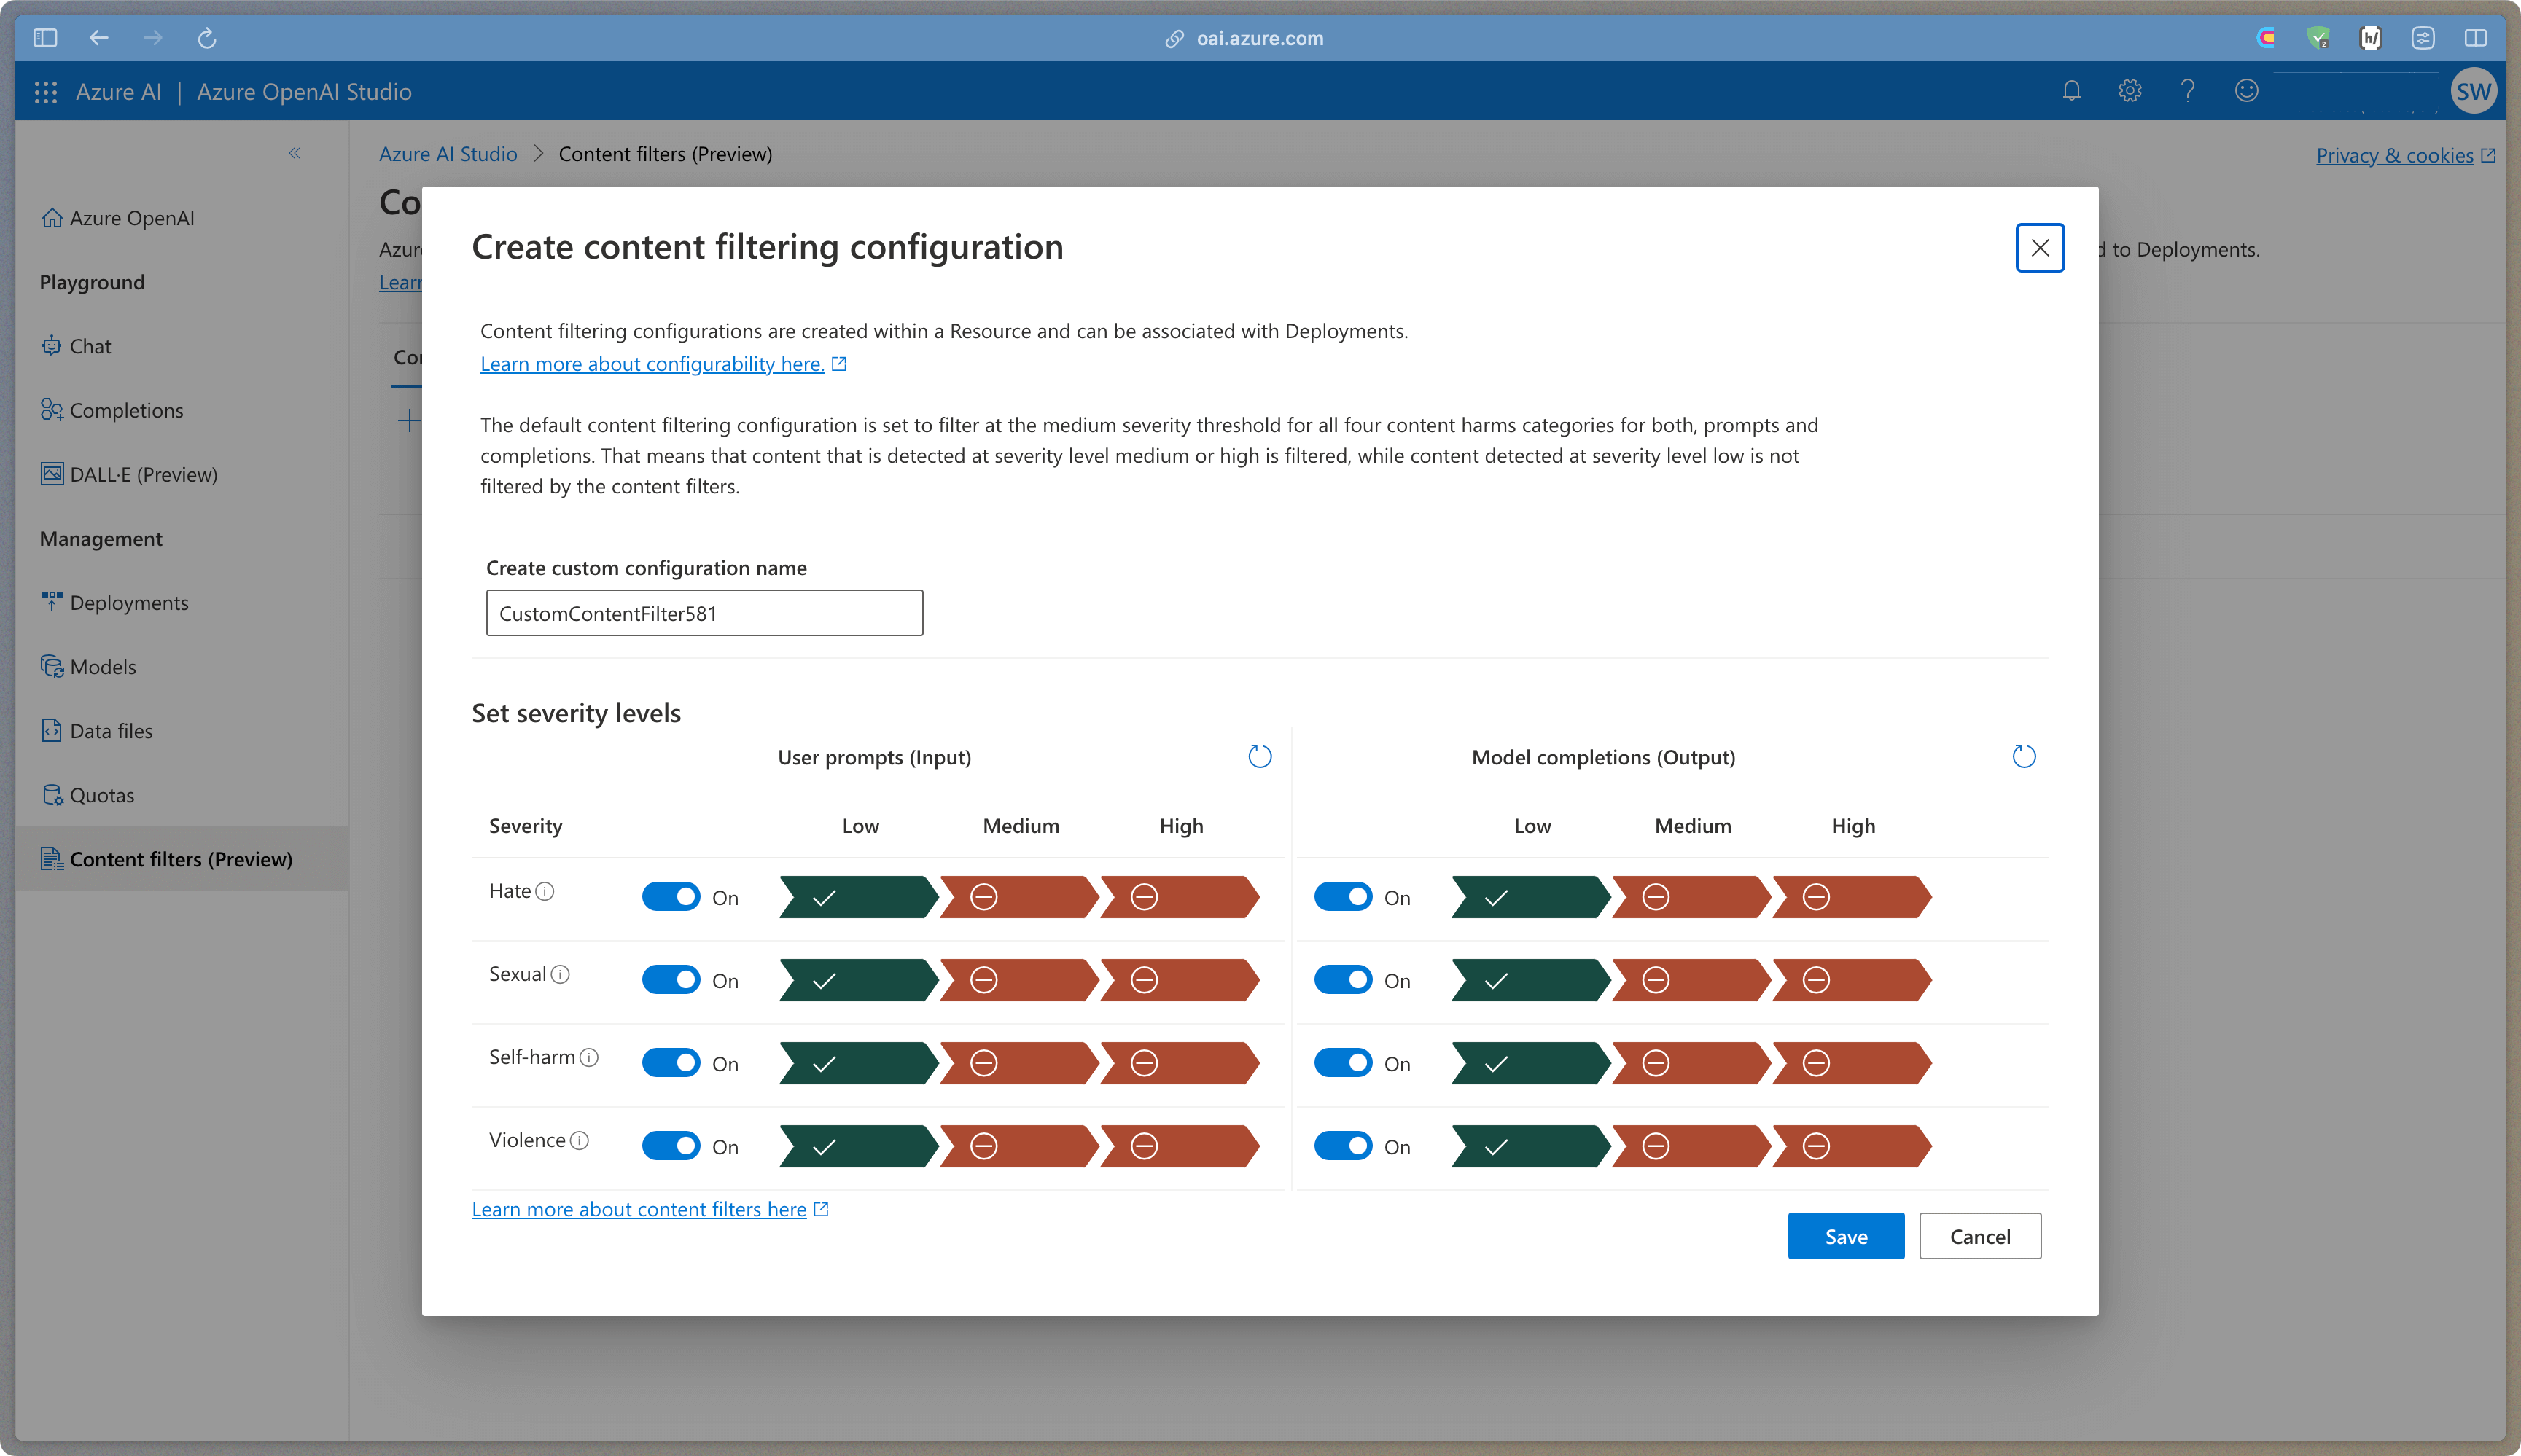The width and height of the screenshot is (2521, 1456).
Task: Go to Azure AI Studio breadcrumb
Action: (448, 154)
